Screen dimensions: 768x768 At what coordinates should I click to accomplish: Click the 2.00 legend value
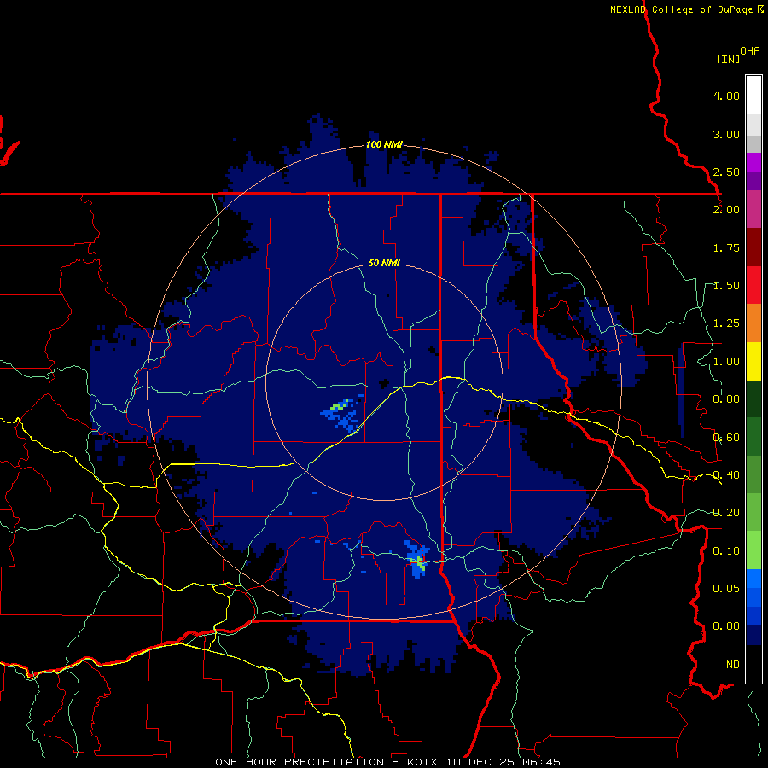[x=726, y=210]
